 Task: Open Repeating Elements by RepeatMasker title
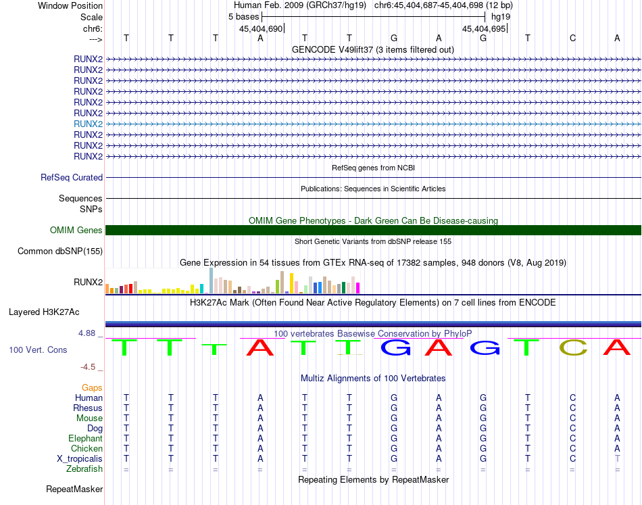point(373,479)
